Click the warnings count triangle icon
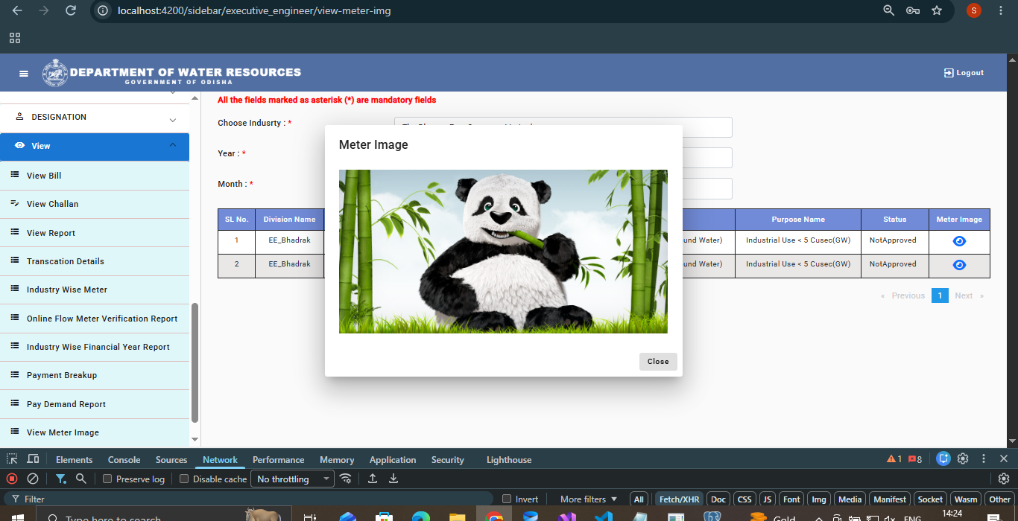The height and width of the screenshot is (521, 1018). 894,459
